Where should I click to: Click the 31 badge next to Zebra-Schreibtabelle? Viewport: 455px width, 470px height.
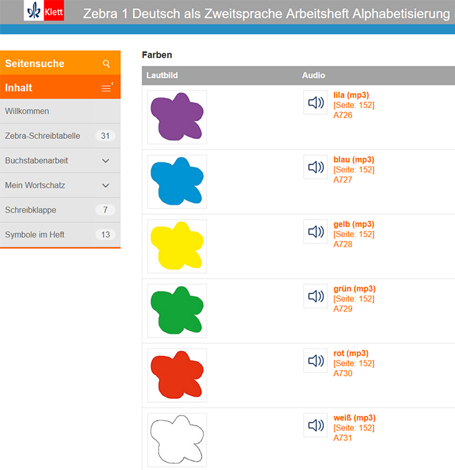[x=105, y=136]
